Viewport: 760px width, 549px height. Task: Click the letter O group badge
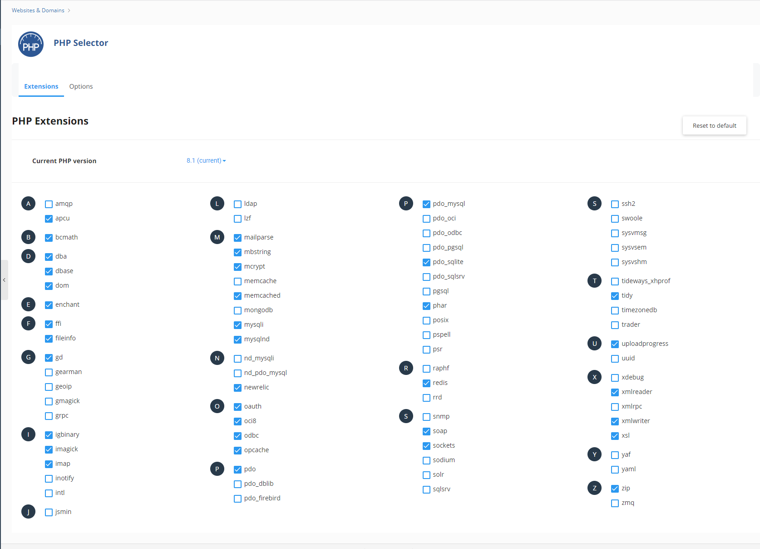click(217, 406)
